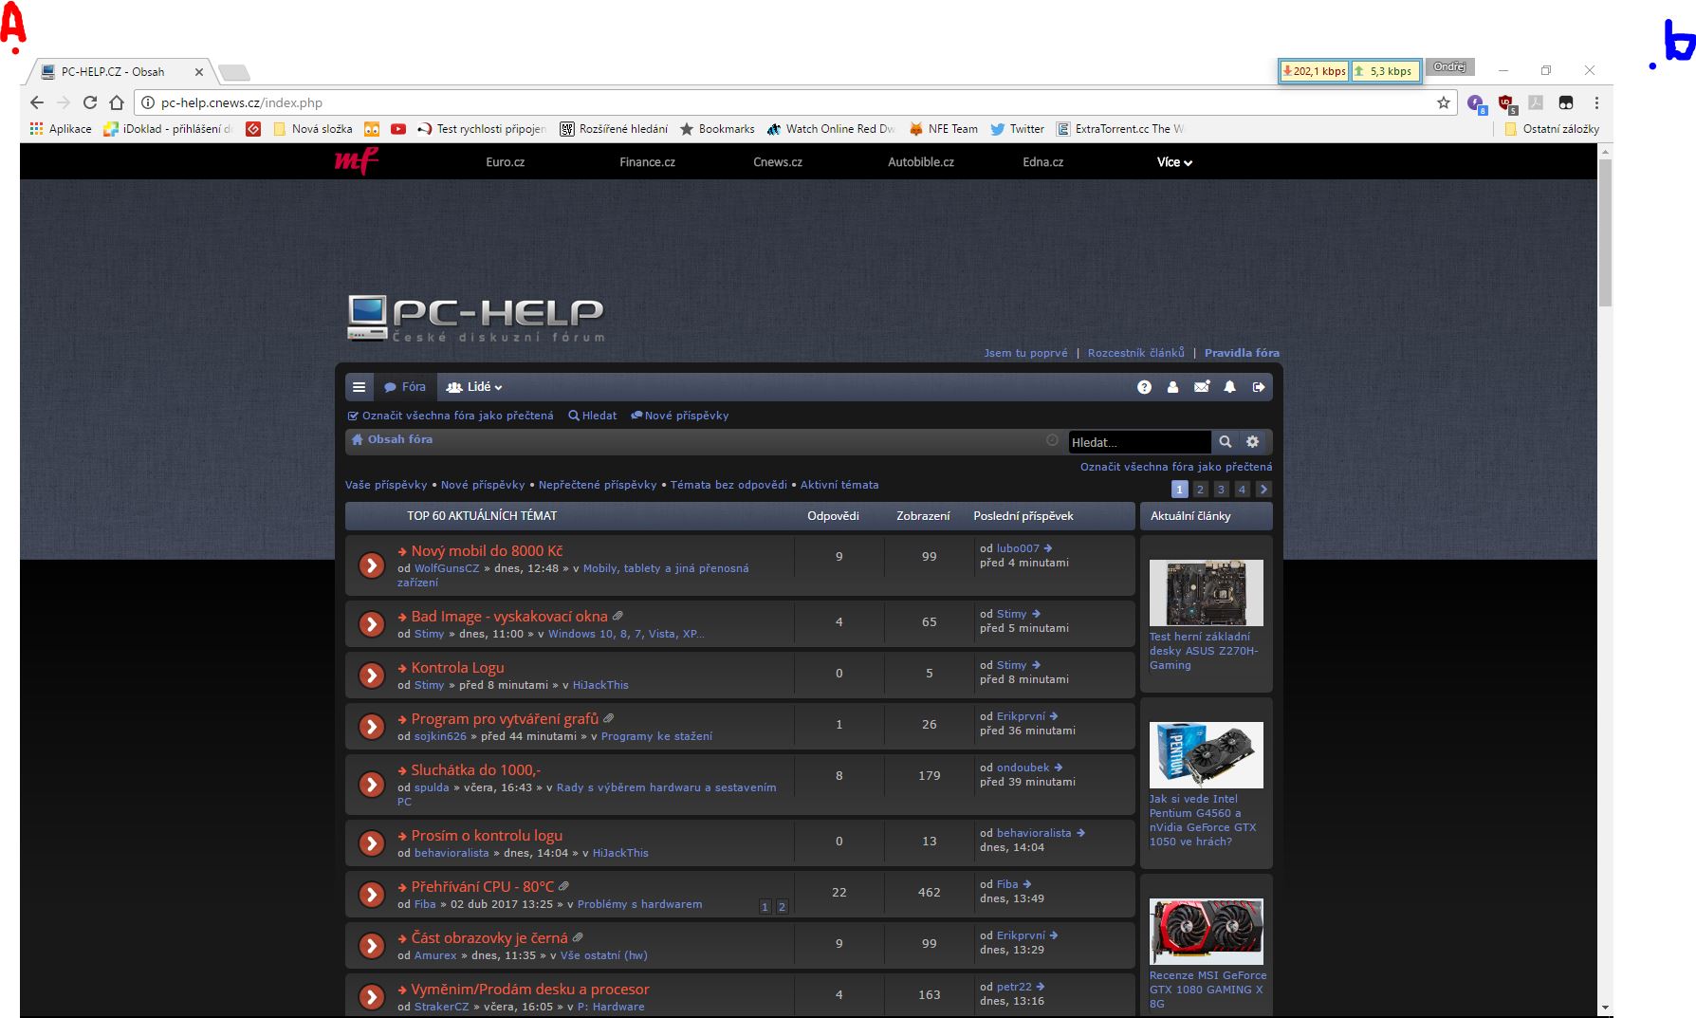Open Chrome three-dot menu

1596,102
